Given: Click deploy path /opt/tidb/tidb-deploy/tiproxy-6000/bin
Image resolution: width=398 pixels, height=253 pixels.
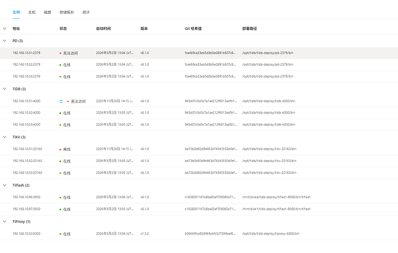Looking at the screenshot, I should point(271,233).
